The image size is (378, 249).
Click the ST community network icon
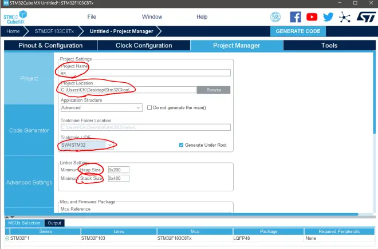point(344,17)
